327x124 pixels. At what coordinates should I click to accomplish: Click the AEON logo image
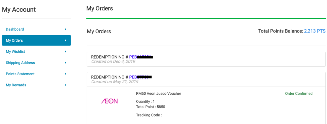point(110,101)
